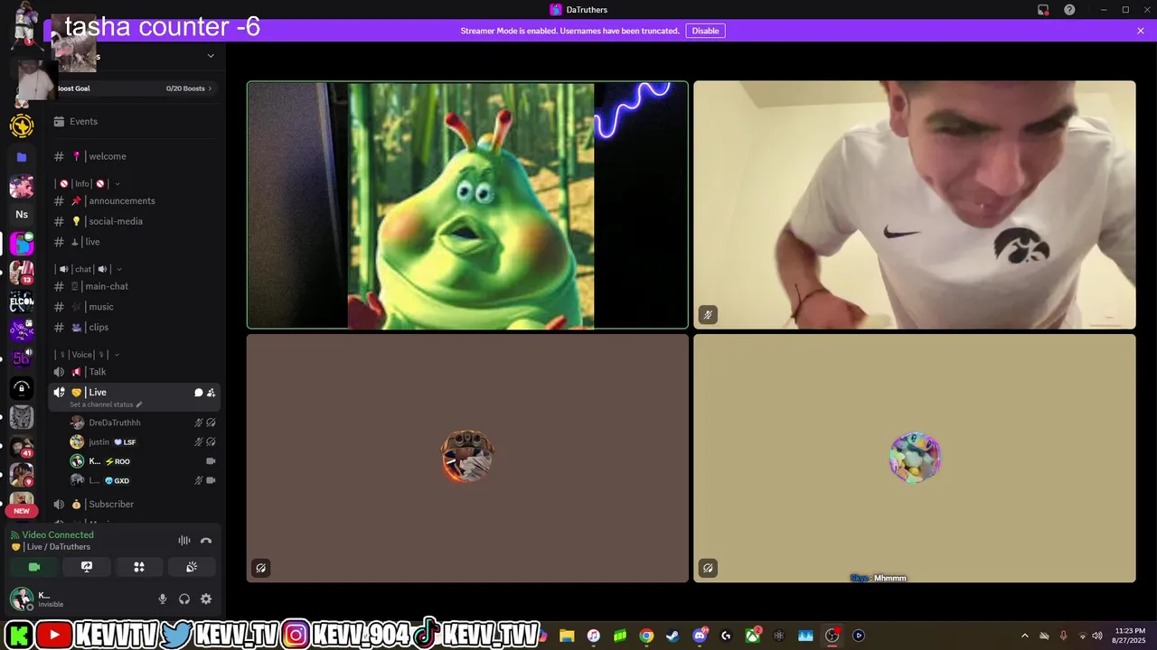Click muted mic badge on brown tile
1157x650 pixels.
point(261,568)
